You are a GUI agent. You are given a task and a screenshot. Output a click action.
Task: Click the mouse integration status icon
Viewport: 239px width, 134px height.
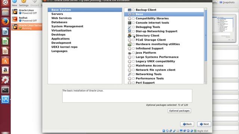[x=192, y=131]
